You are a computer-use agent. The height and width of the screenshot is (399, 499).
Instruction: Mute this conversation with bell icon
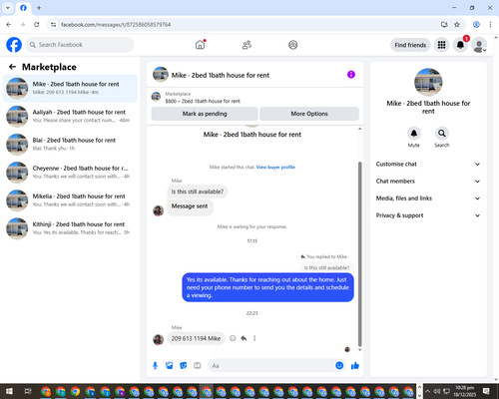pyautogui.click(x=414, y=134)
